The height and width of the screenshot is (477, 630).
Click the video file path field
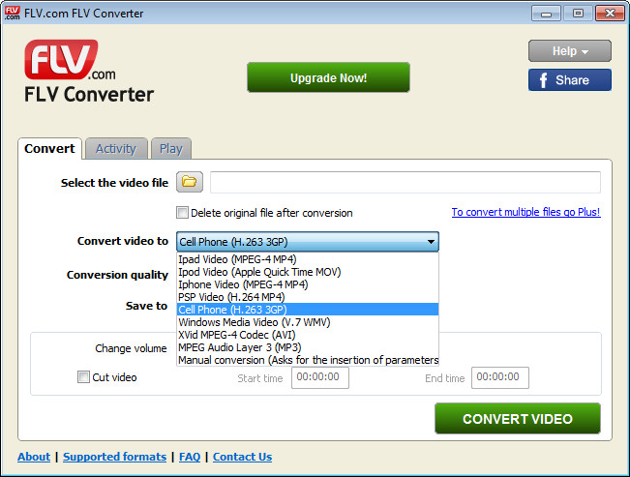pos(405,182)
